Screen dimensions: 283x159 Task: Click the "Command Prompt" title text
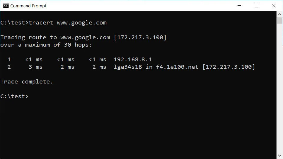28,6
